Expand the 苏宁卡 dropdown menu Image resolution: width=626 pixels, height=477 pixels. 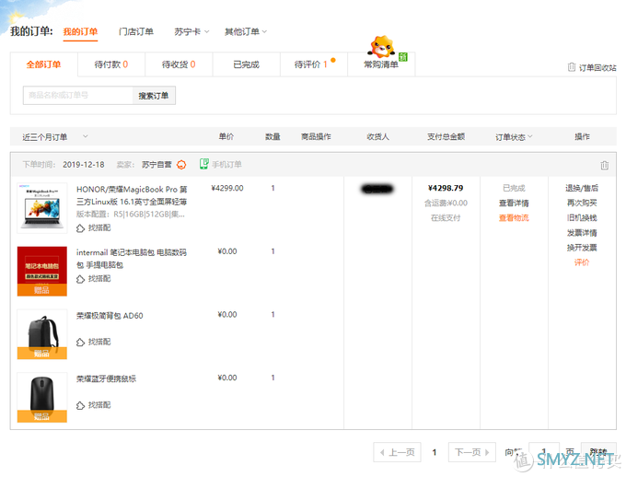point(191,31)
